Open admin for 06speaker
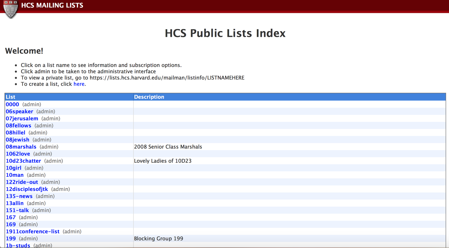 tap(46, 112)
